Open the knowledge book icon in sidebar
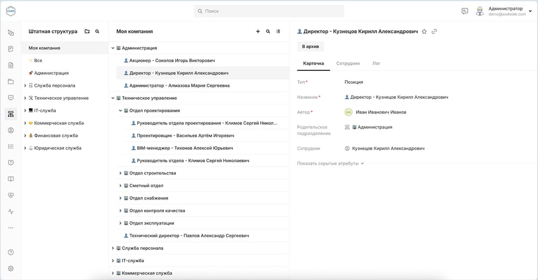This screenshot has height=280, width=538. coord(11,179)
